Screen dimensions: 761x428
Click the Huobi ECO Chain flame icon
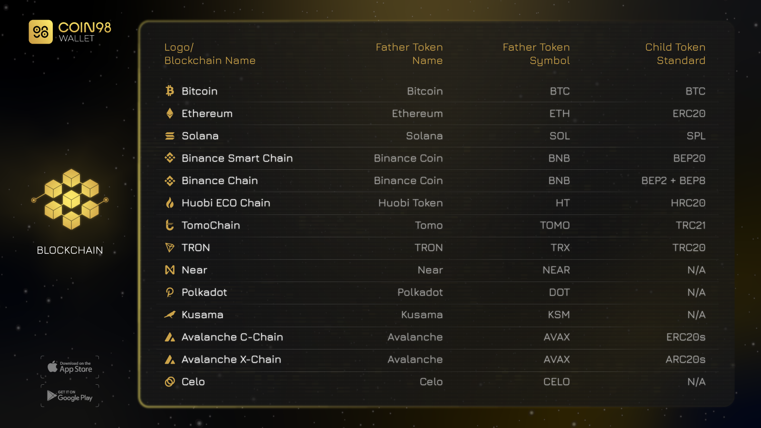tap(170, 203)
